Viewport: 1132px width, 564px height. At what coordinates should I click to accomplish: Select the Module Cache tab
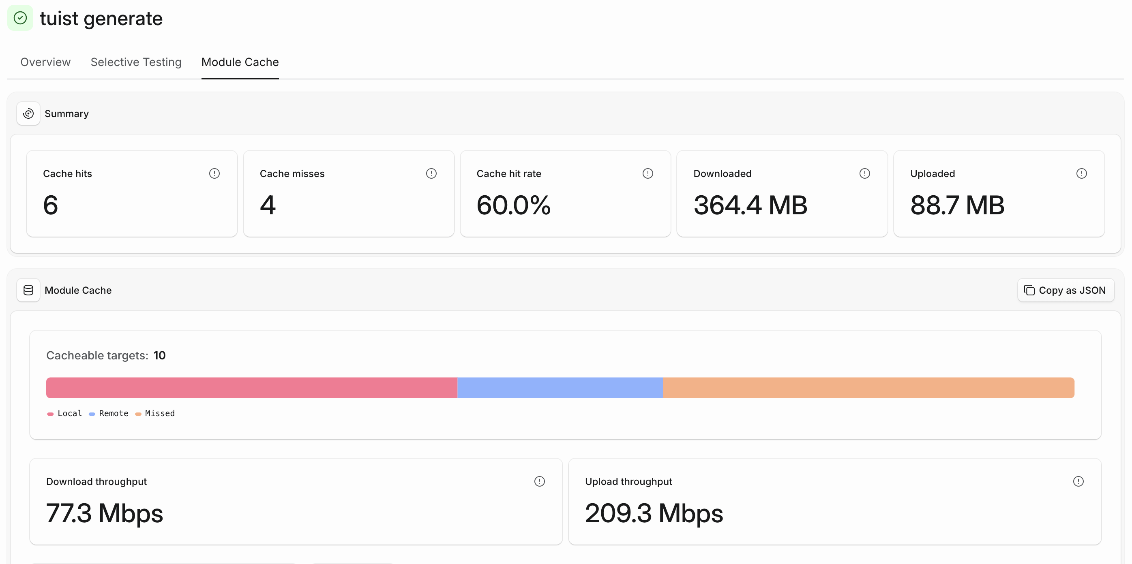click(x=240, y=62)
